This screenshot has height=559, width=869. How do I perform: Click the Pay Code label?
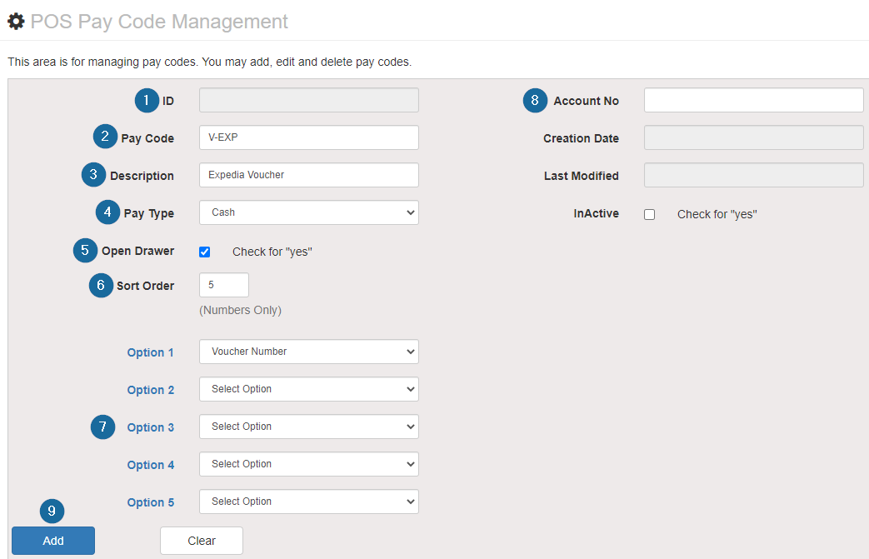147,138
